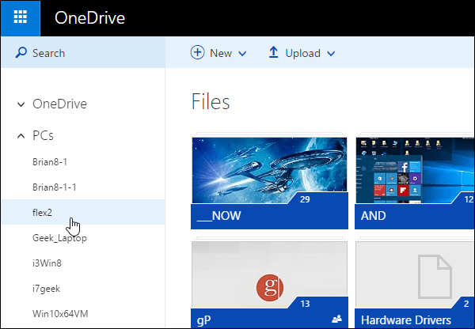
Task: Click the Hardware Drivers folder name
Action: pos(406,320)
